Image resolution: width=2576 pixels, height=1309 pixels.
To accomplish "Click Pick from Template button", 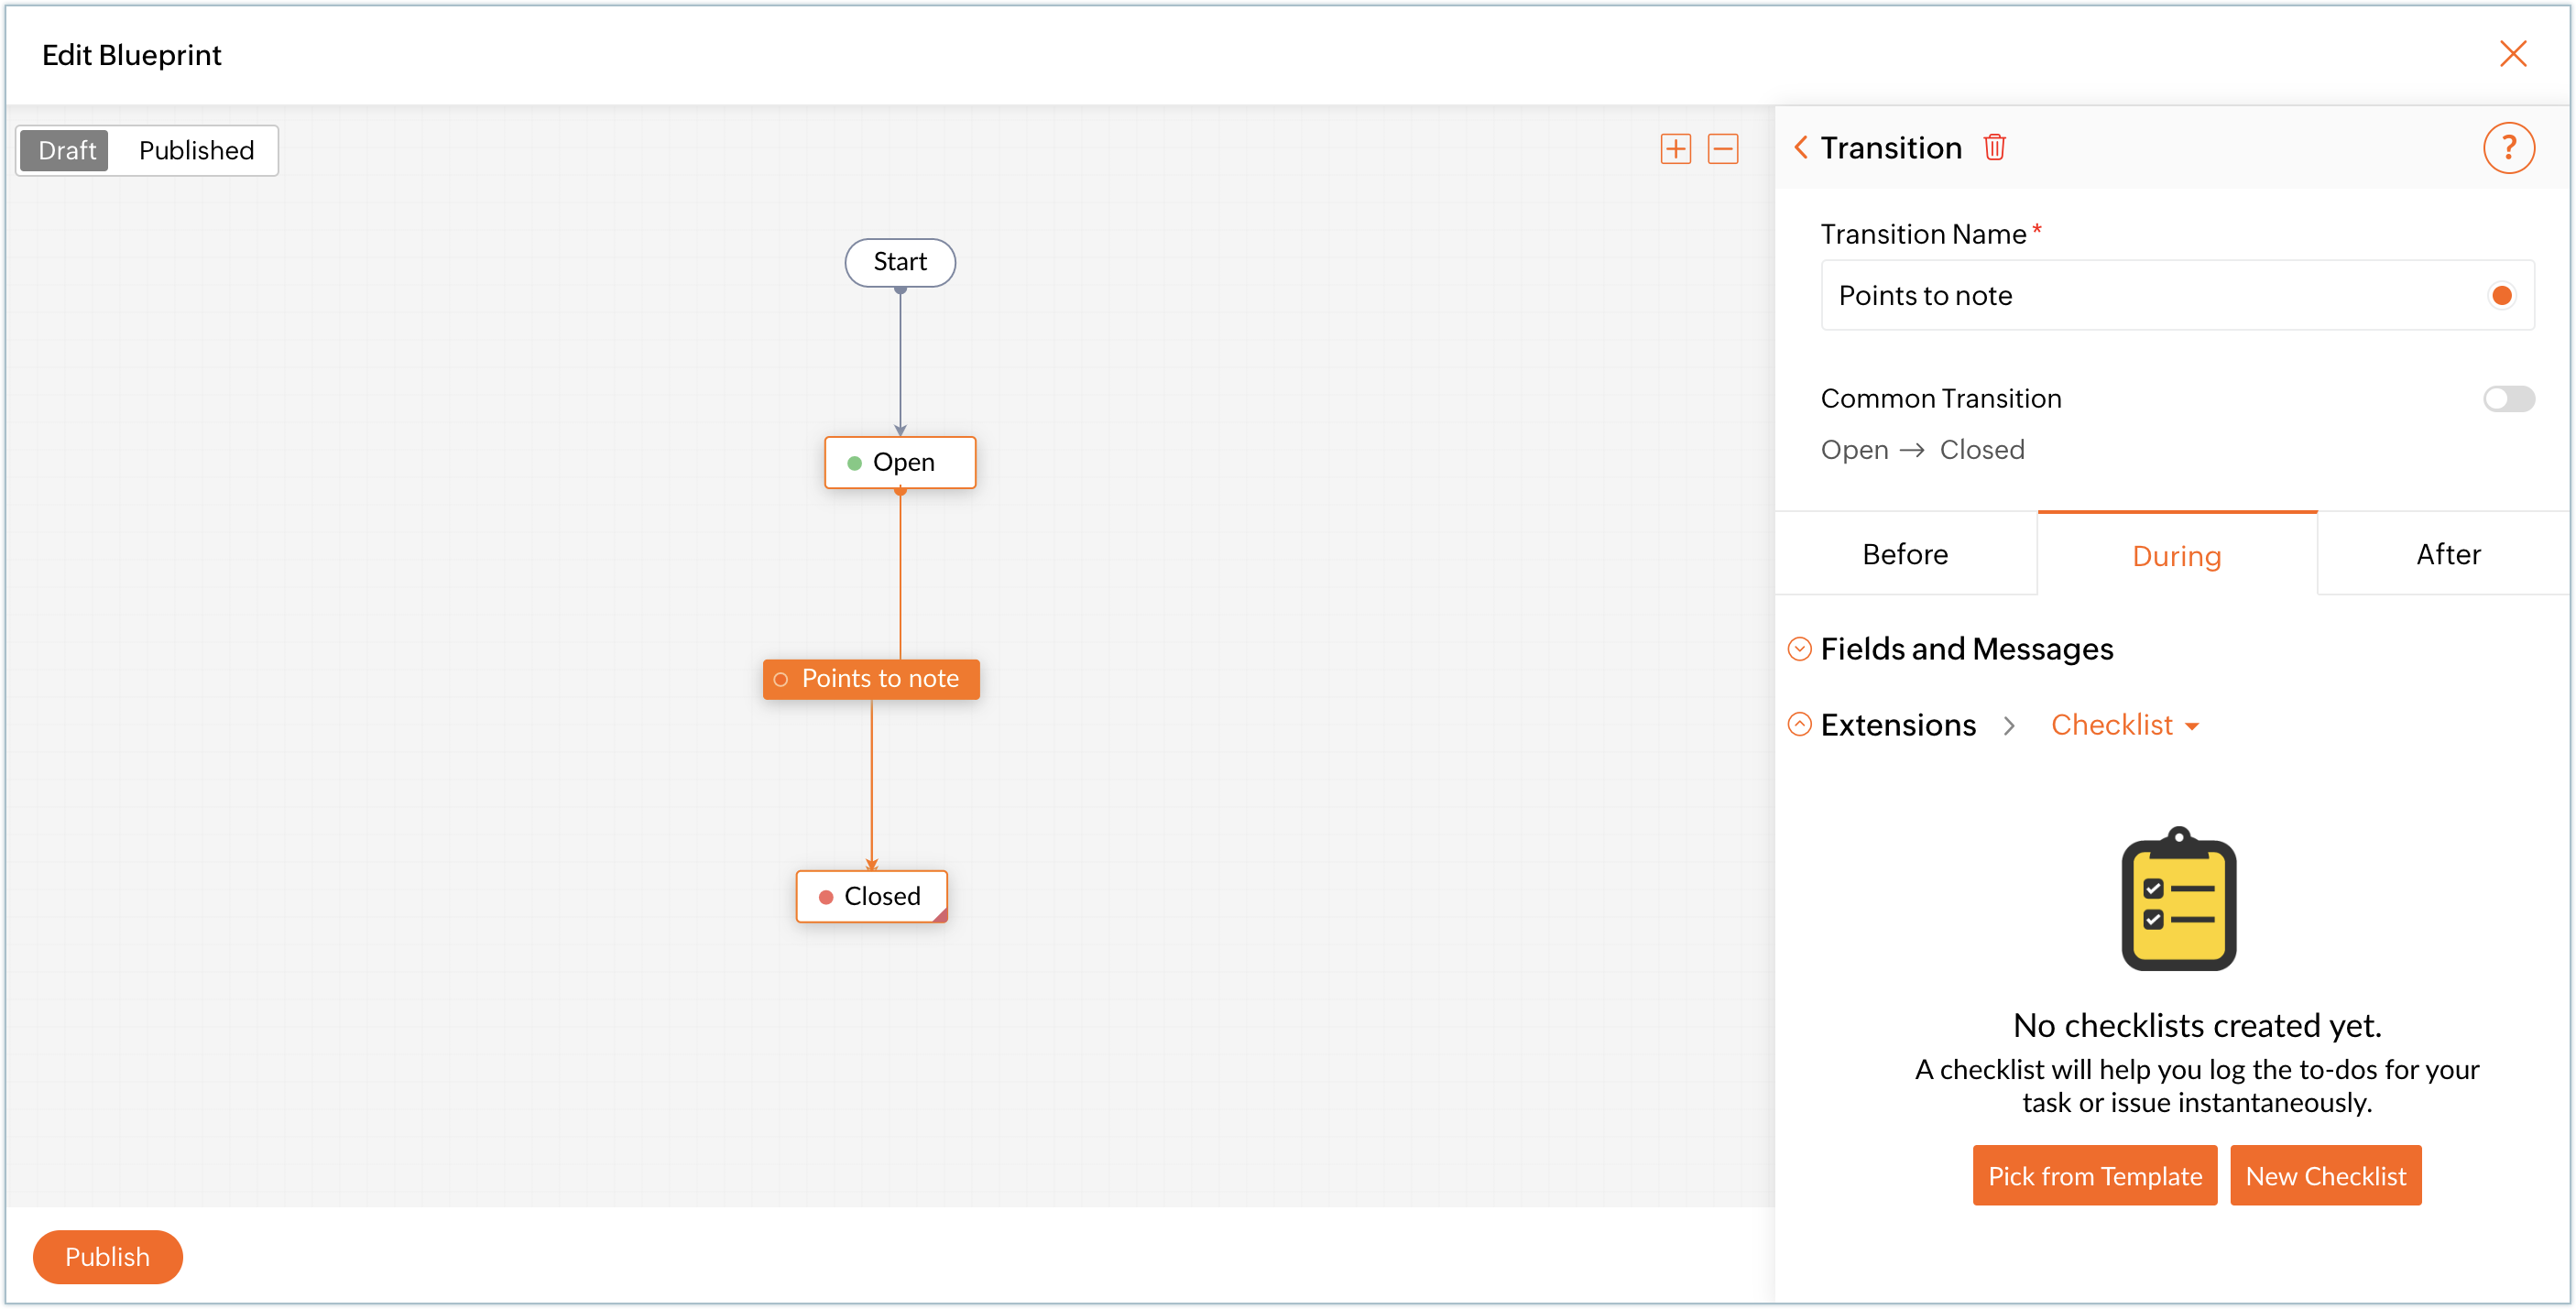I will [2094, 1175].
